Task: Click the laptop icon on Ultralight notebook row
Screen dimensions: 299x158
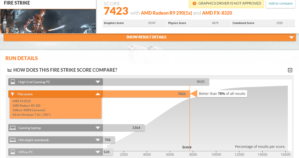Action: pos(13,140)
